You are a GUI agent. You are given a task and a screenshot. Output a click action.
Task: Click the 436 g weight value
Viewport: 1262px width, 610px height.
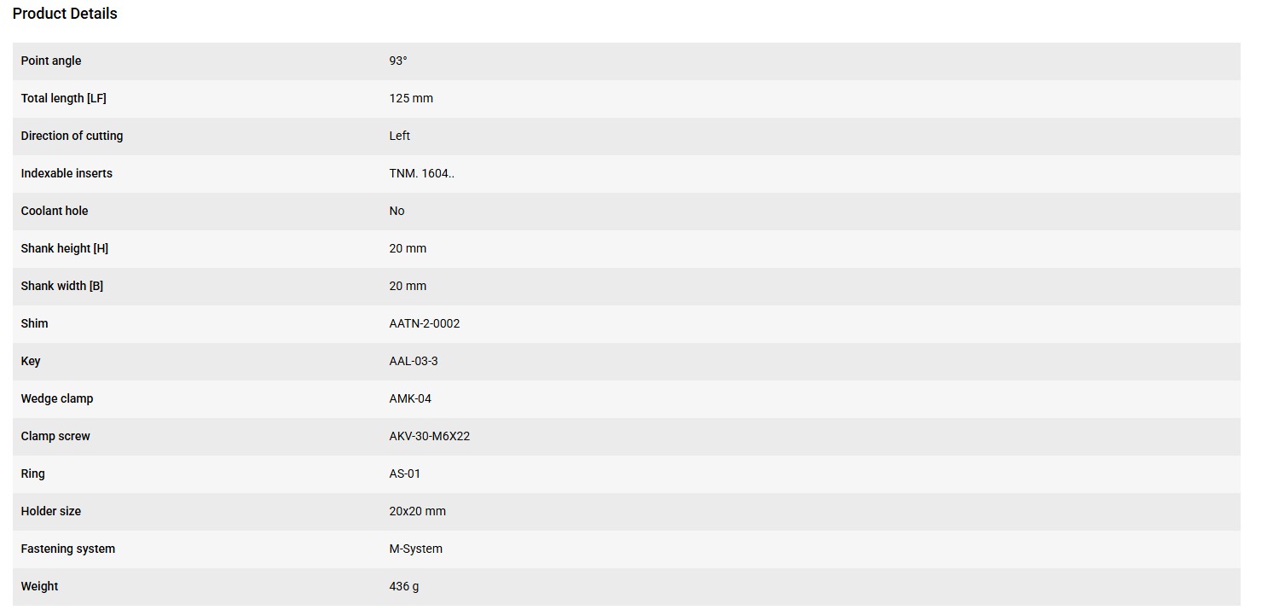(404, 586)
